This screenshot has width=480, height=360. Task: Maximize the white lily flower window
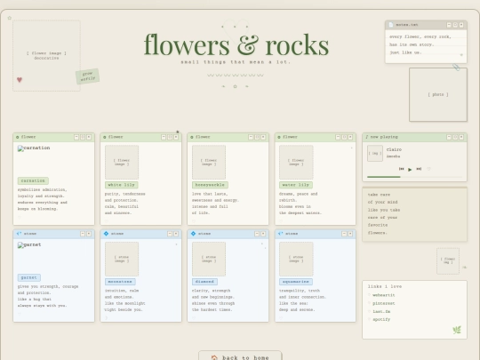coord(170,137)
